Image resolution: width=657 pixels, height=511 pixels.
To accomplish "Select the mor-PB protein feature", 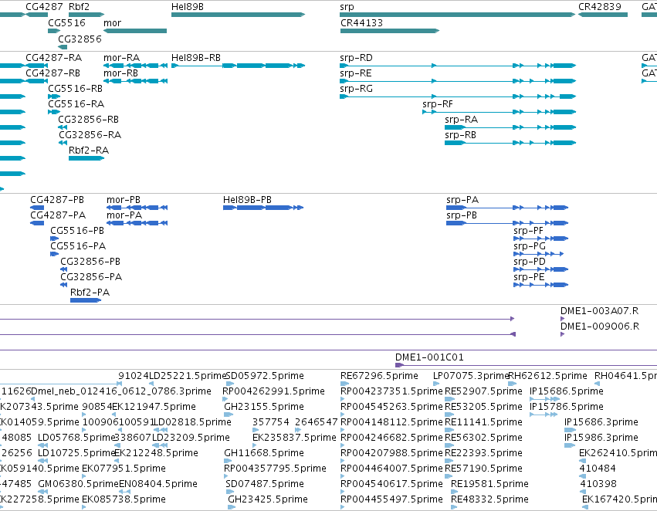I will 137,208.
